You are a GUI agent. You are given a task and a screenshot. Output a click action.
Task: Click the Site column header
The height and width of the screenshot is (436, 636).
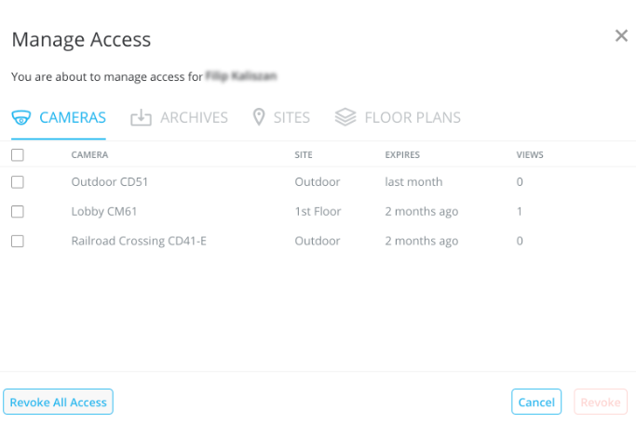pos(304,155)
